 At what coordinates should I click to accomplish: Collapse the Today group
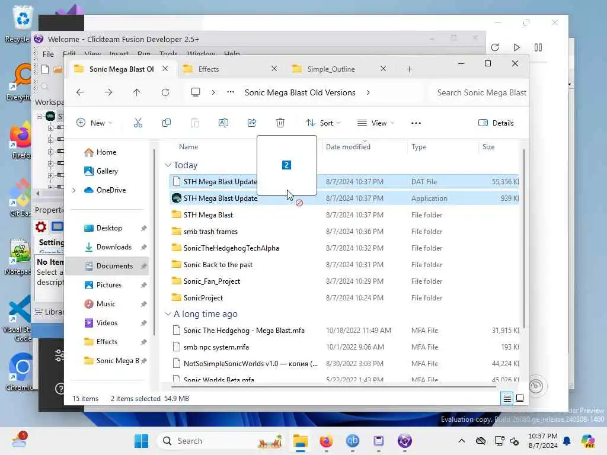168,165
